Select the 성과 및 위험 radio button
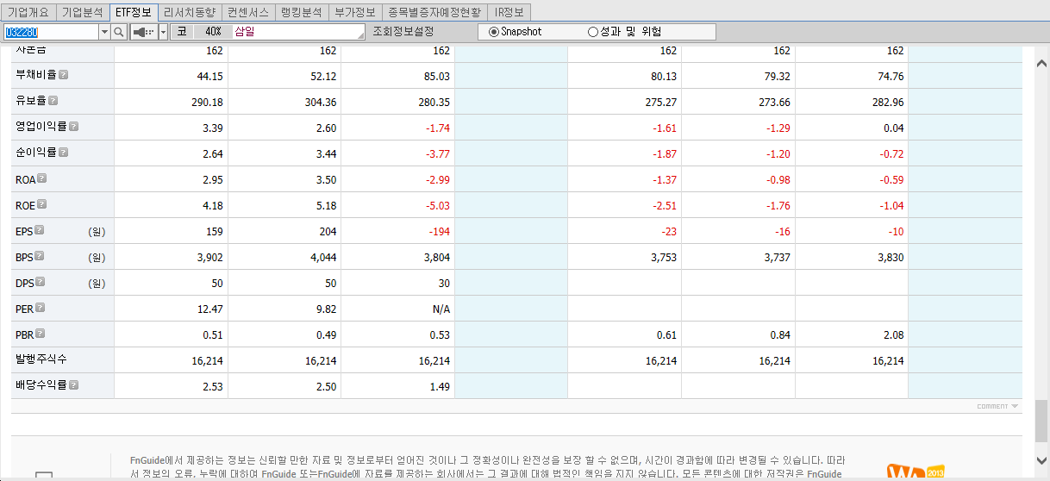Screen dimensions: 1050x481 coord(593,32)
